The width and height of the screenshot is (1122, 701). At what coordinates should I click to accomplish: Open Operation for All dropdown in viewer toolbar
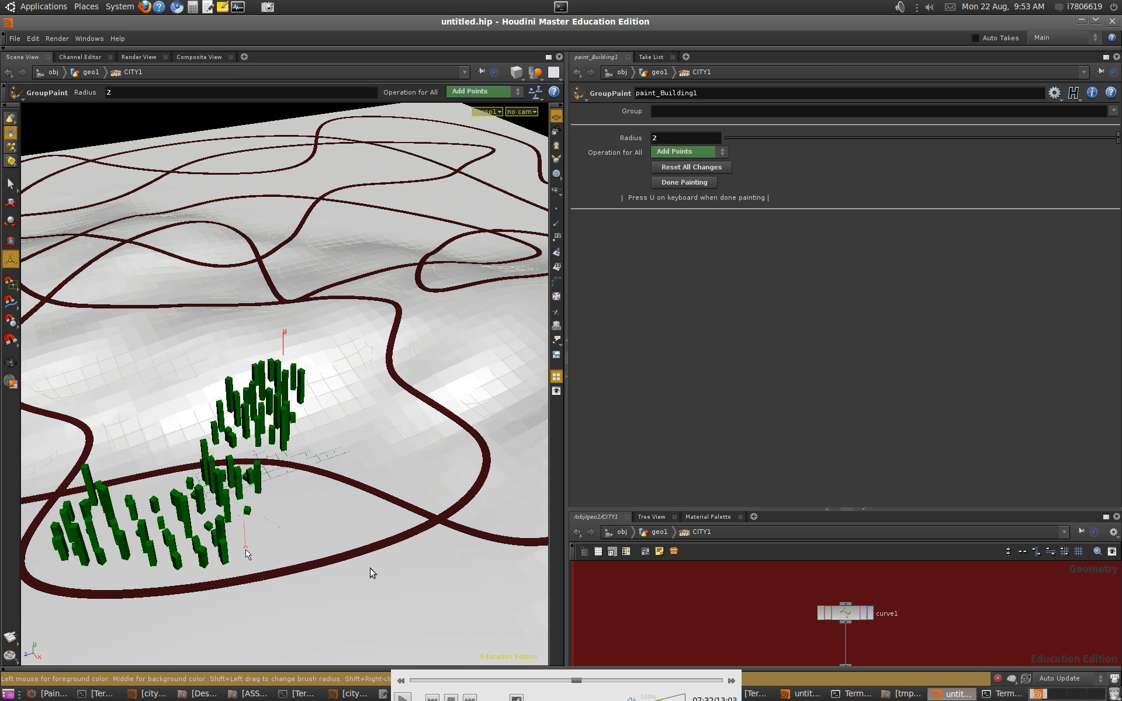point(484,92)
